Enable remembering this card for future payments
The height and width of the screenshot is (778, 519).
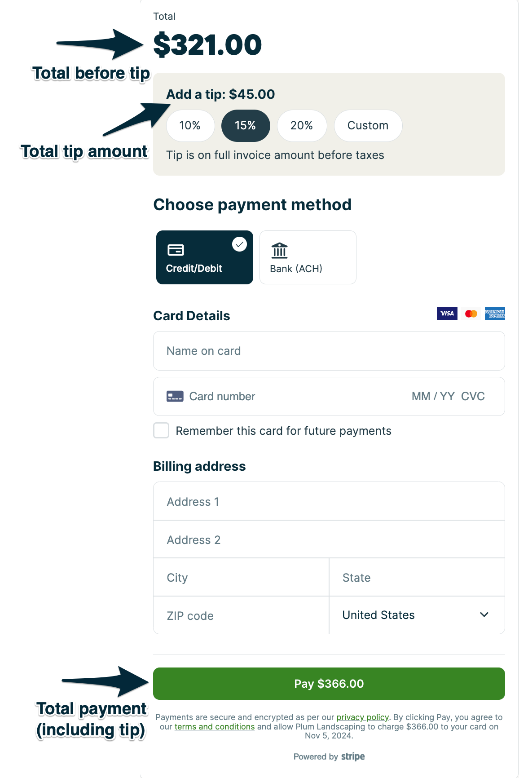tap(161, 430)
